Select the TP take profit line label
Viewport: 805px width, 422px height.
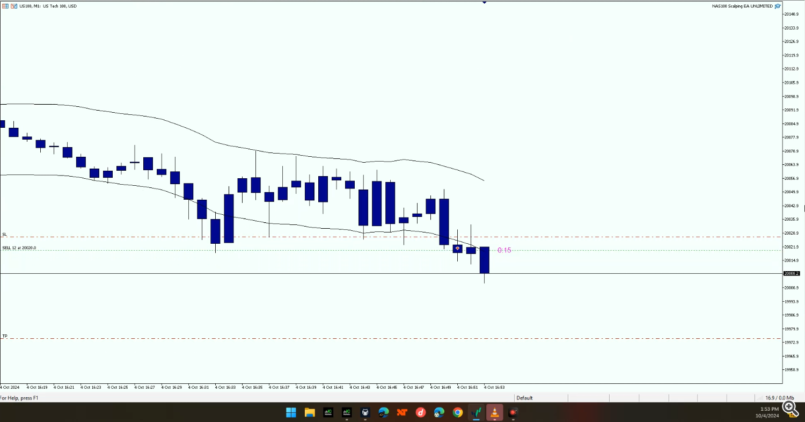(x=4, y=336)
